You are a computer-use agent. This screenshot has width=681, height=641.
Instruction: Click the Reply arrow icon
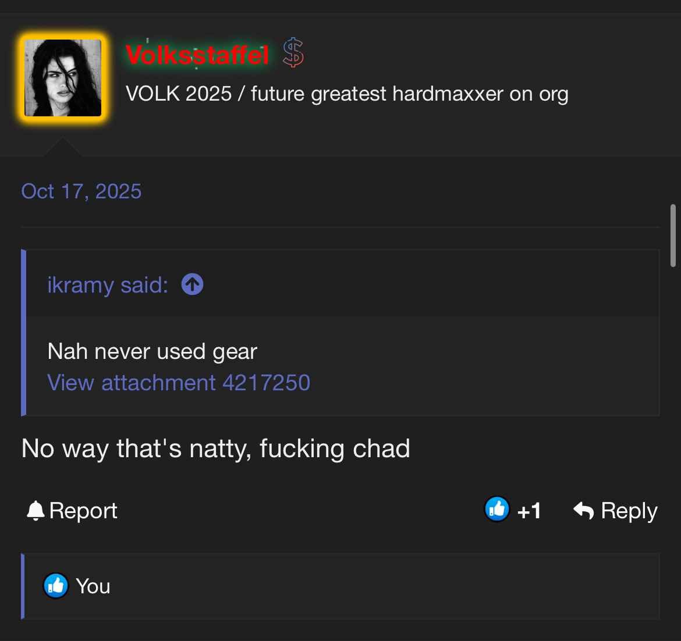pyautogui.click(x=583, y=511)
